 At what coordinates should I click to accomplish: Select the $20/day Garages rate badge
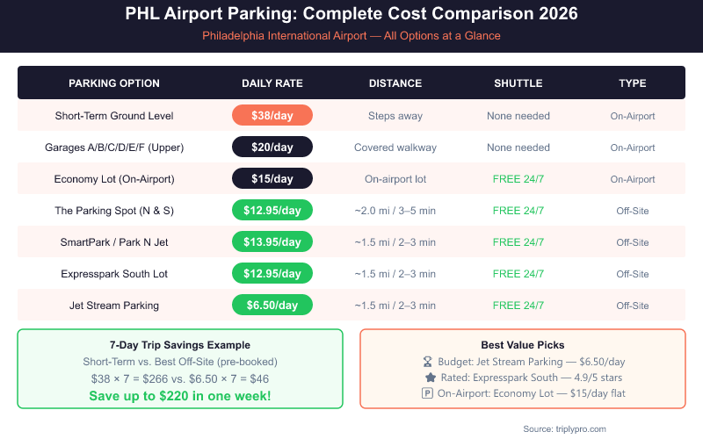(x=272, y=148)
